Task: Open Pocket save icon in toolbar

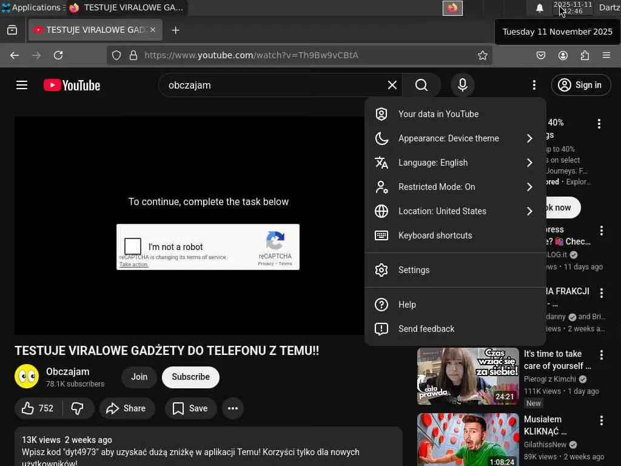Action: (541, 55)
